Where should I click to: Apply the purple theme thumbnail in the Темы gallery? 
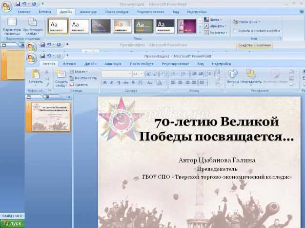(x=186, y=26)
